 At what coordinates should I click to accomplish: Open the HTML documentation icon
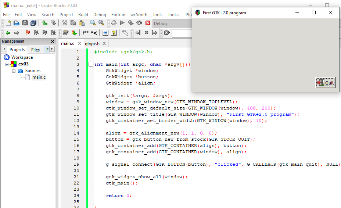(105, 33)
